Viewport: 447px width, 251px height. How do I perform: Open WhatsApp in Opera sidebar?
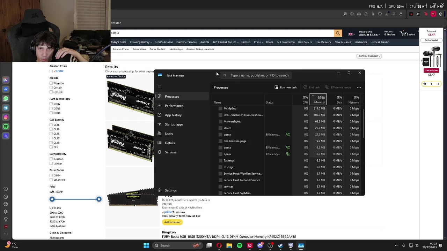[x=6, y=99]
